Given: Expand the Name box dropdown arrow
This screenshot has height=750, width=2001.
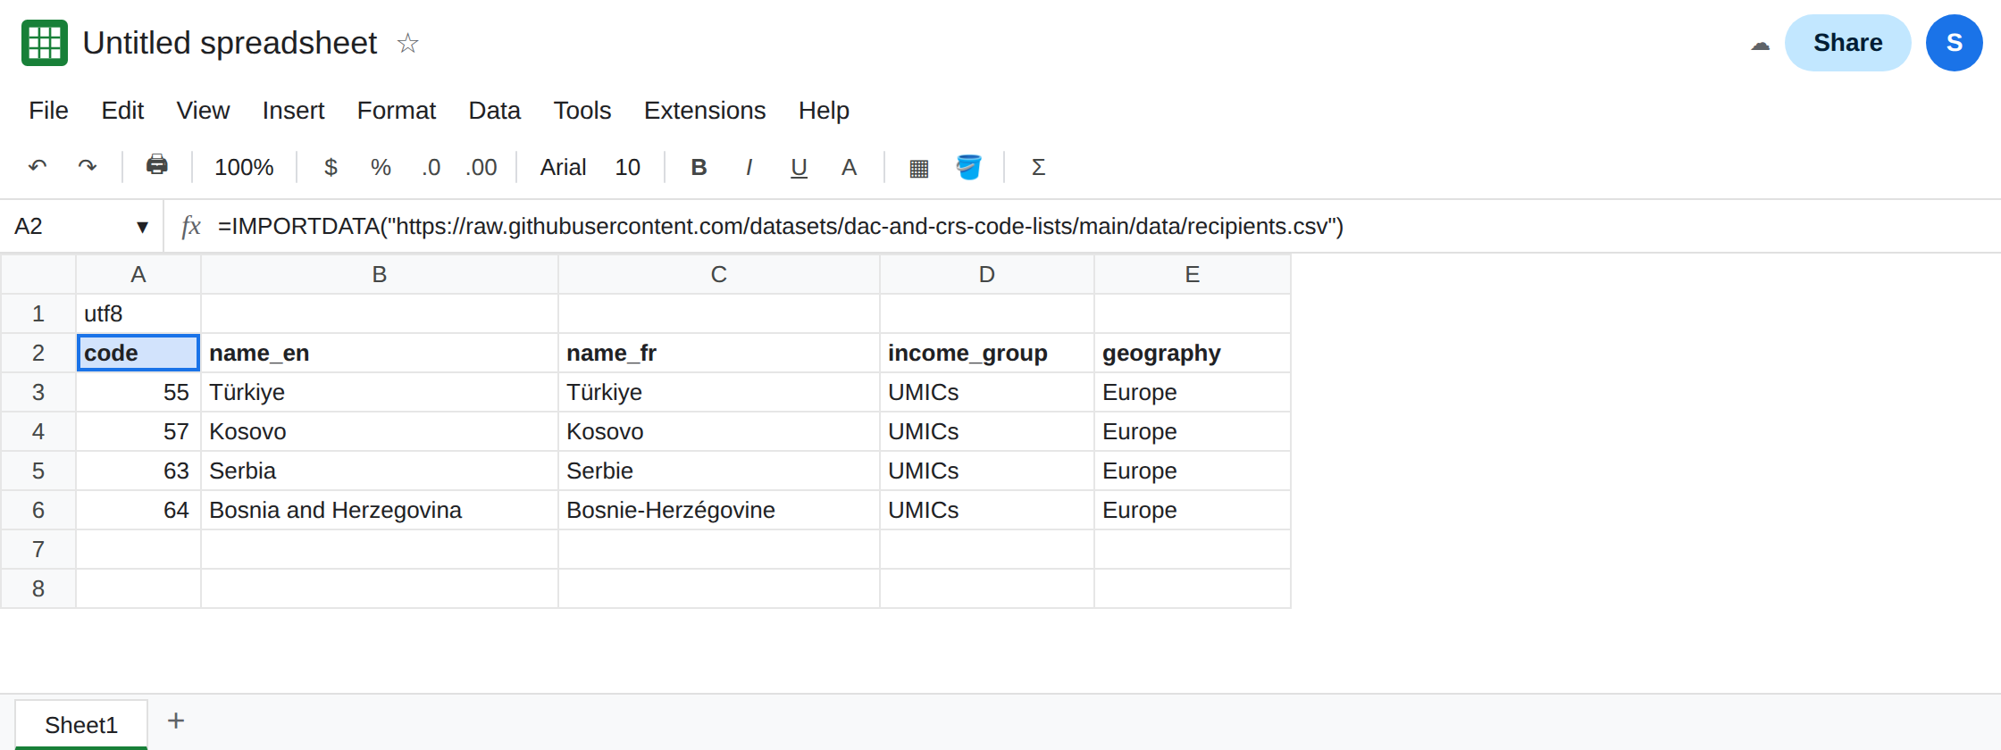Looking at the screenshot, I should 142,227.
